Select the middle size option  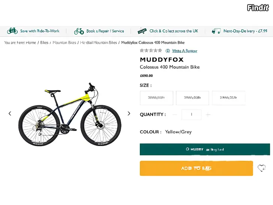point(192,98)
